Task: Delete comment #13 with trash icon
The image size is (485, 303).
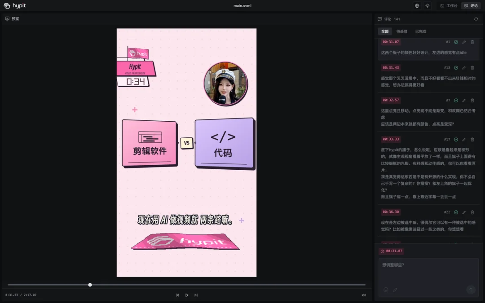Action: (472, 68)
